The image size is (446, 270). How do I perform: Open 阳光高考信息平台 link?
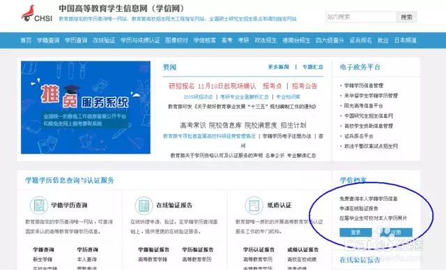(x=363, y=105)
